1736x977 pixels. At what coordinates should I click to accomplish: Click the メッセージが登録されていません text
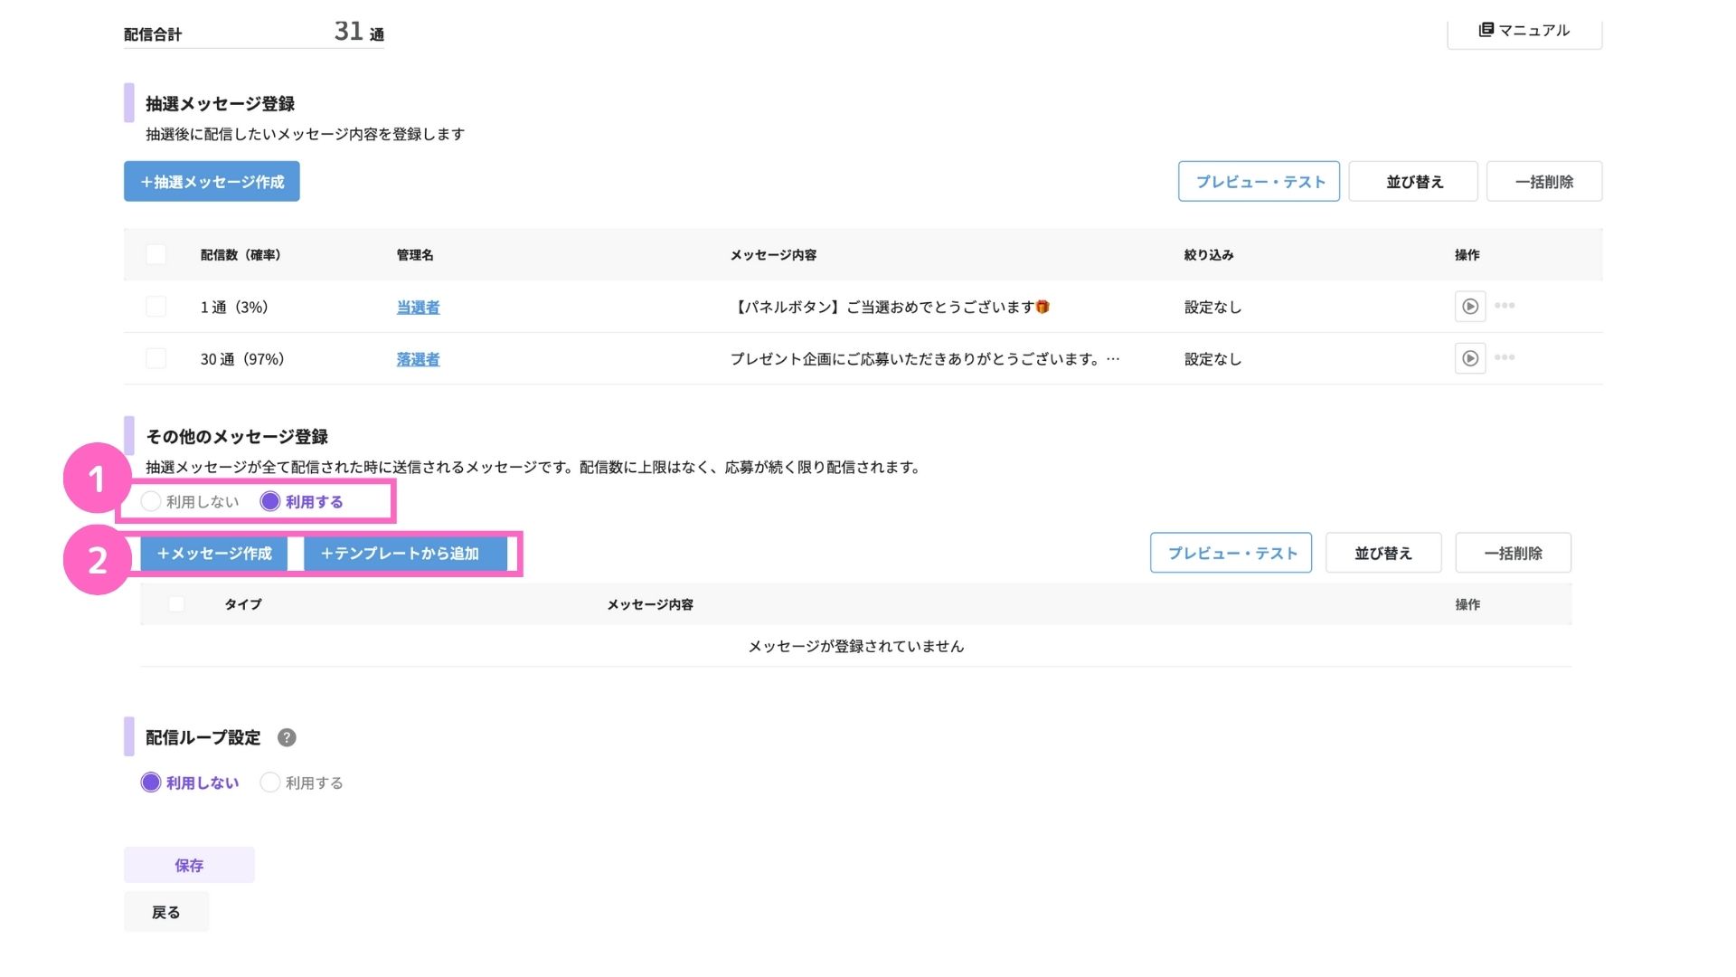(855, 646)
